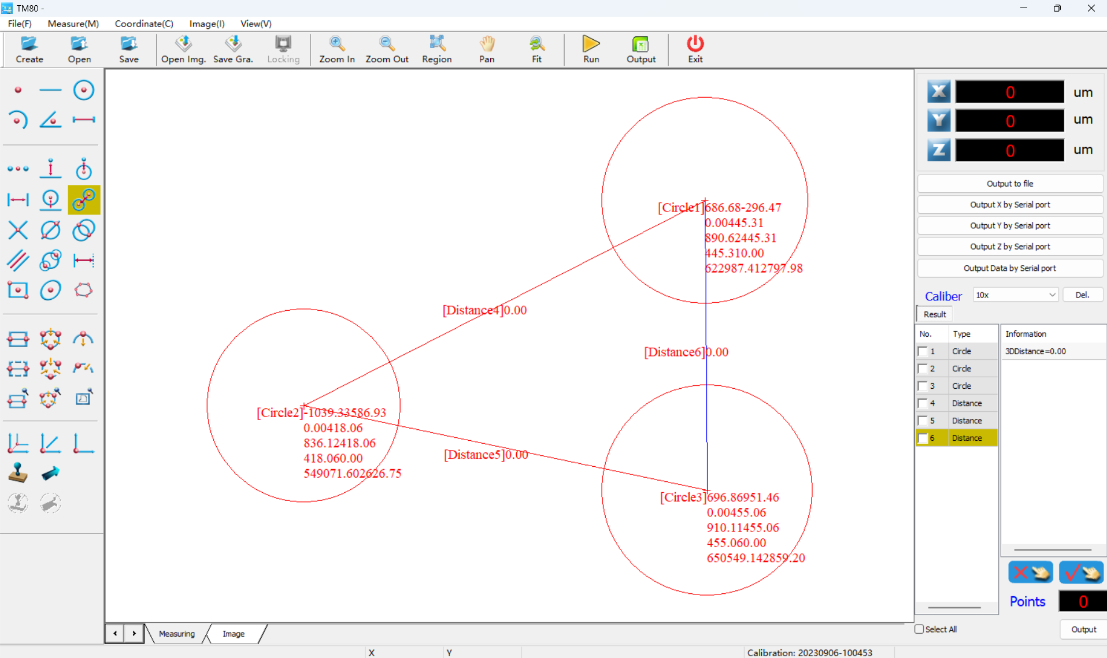Run the measurement with the Run button
The image size is (1107, 658).
pyautogui.click(x=590, y=49)
